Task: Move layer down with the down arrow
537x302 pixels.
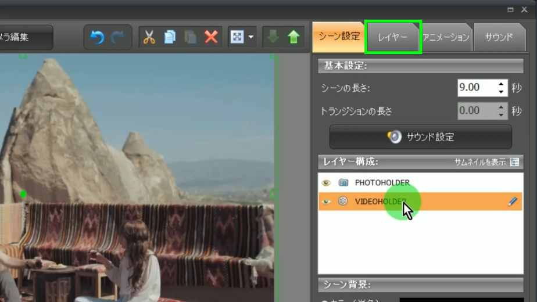Action: pos(273,37)
